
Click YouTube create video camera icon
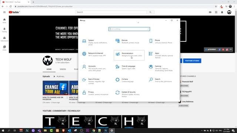pyautogui.click(x=210, y=12)
